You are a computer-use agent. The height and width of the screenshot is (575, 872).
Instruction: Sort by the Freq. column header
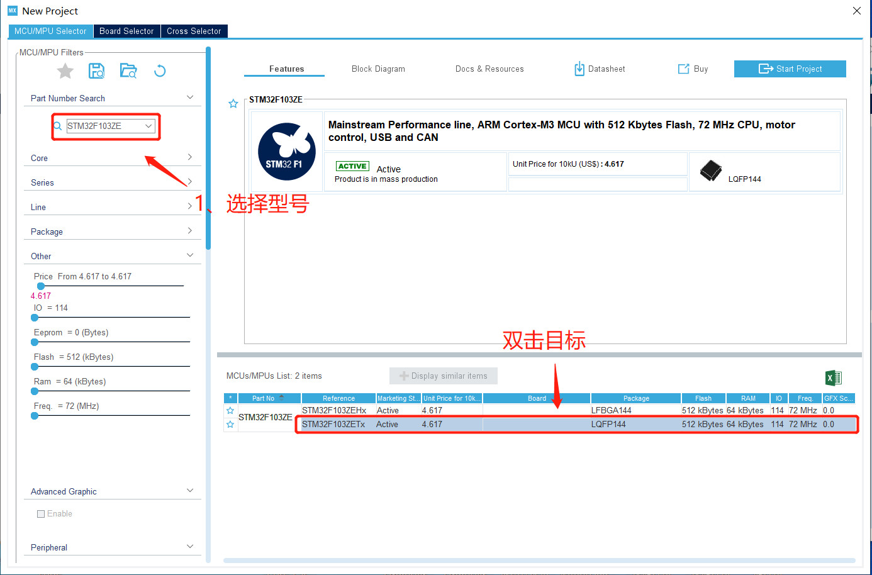pos(805,398)
